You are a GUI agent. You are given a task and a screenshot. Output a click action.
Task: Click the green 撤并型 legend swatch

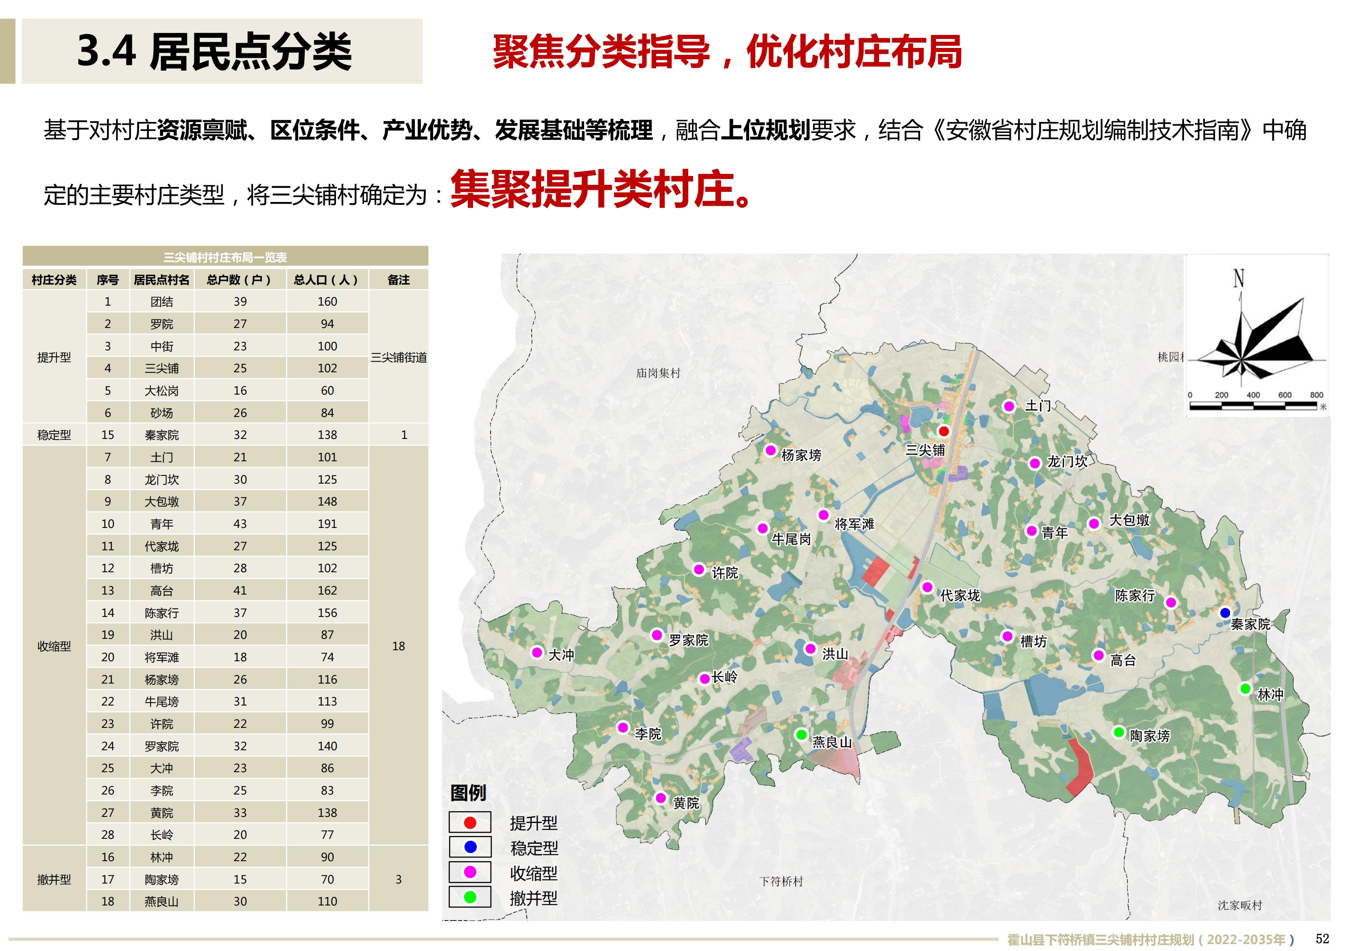470,897
